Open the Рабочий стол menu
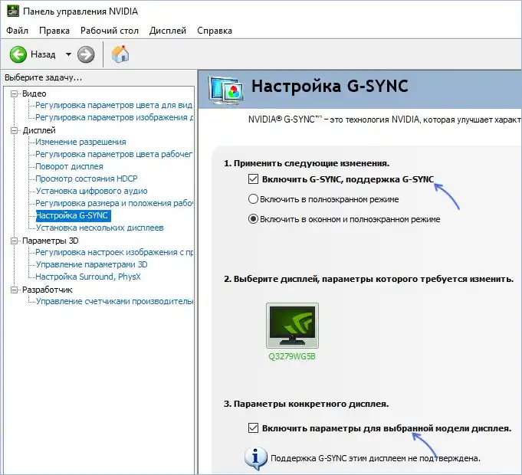 (x=110, y=31)
